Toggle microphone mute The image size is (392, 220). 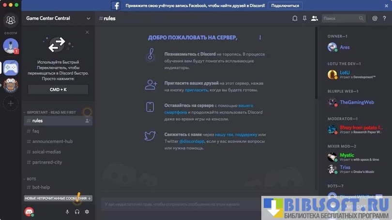click(x=67, y=212)
